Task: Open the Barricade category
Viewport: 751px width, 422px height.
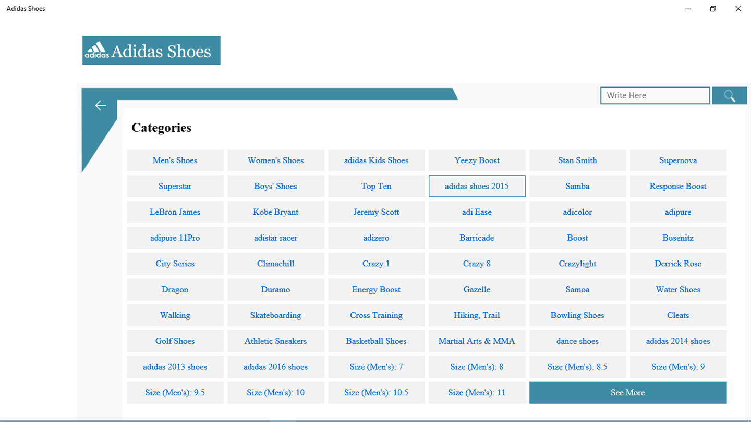Action: coord(477,238)
